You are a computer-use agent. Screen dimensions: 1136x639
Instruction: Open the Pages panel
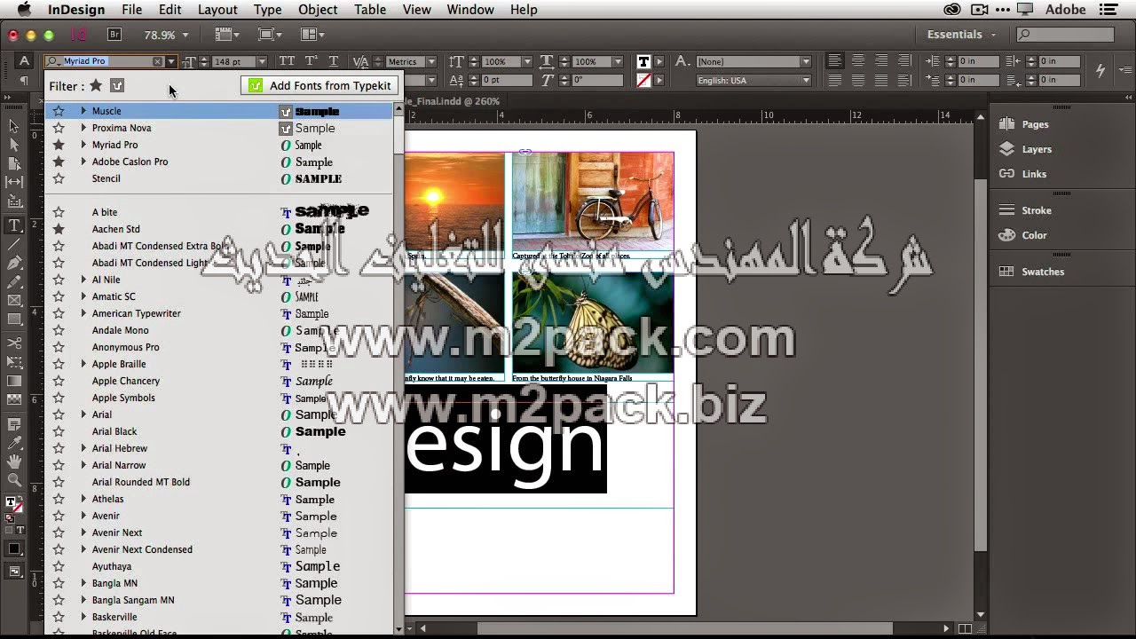tap(1035, 124)
